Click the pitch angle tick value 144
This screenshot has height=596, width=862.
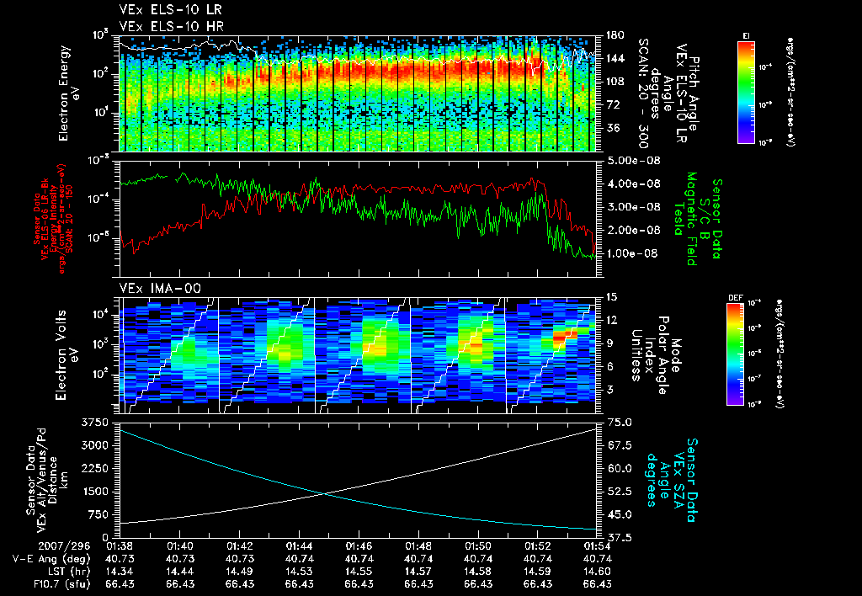614,58
